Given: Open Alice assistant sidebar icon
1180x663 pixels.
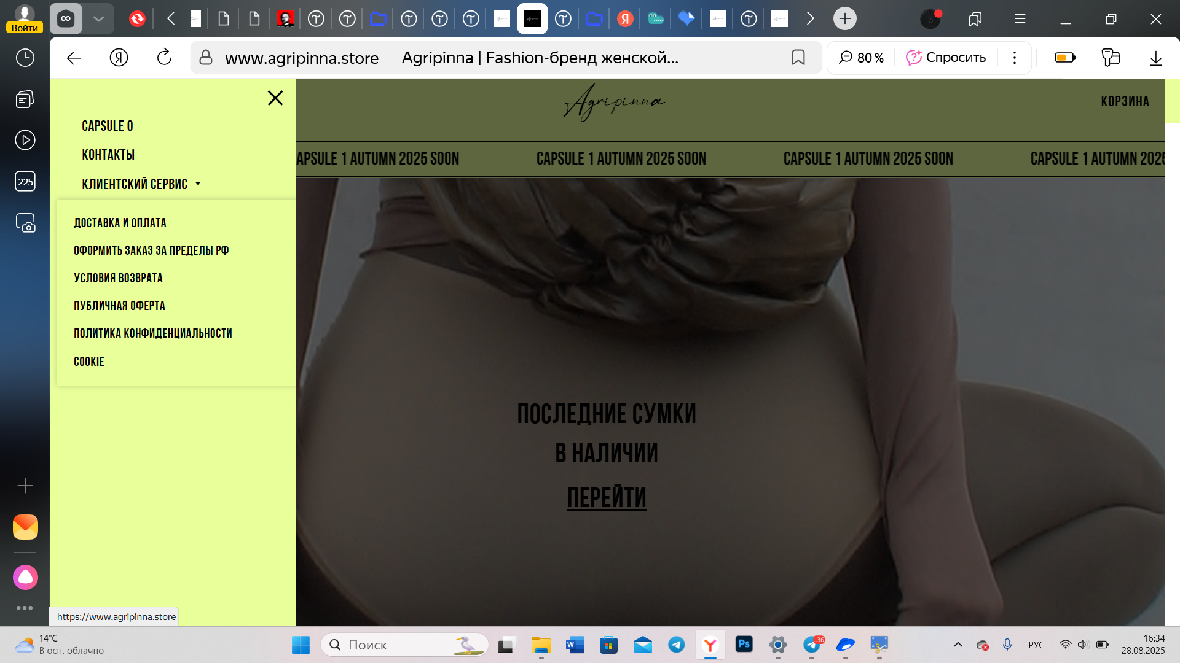Looking at the screenshot, I should pyautogui.click(x=25, y=577).
